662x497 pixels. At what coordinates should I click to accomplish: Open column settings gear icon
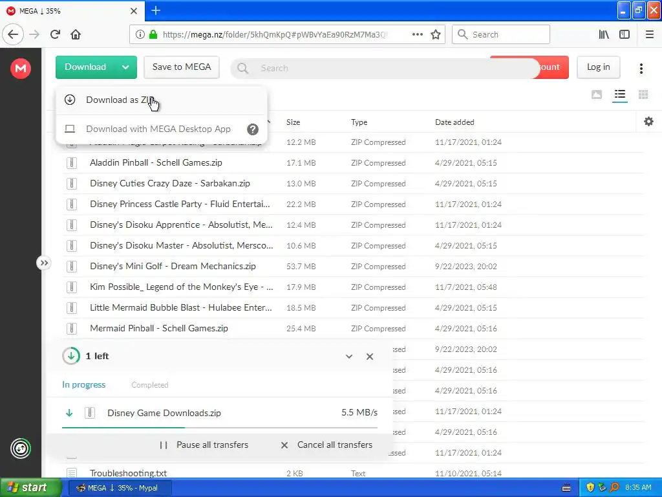(648, 122)
